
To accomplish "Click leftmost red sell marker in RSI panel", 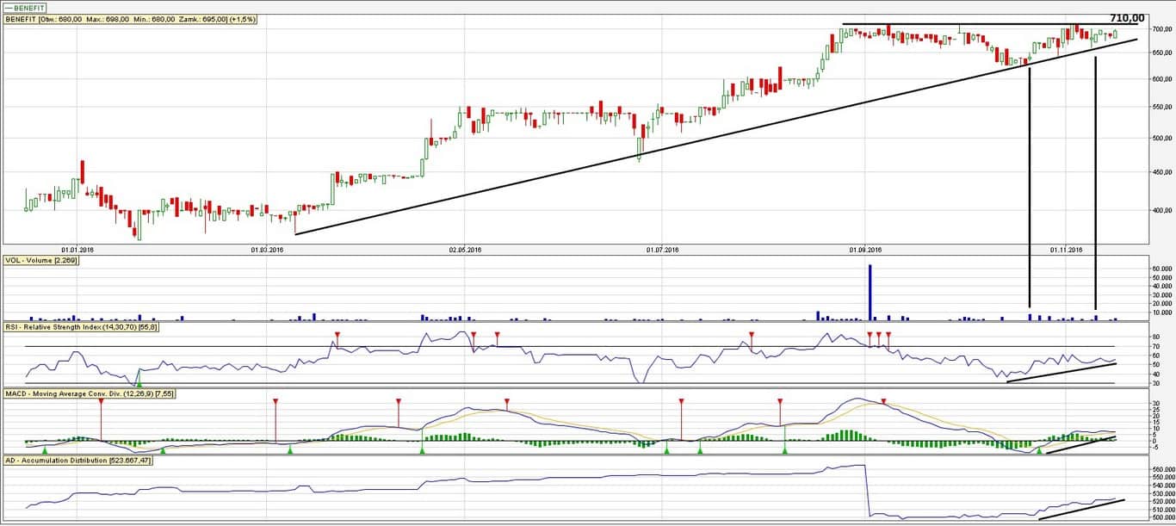I will pyautogui.click(x=337, y=334).
